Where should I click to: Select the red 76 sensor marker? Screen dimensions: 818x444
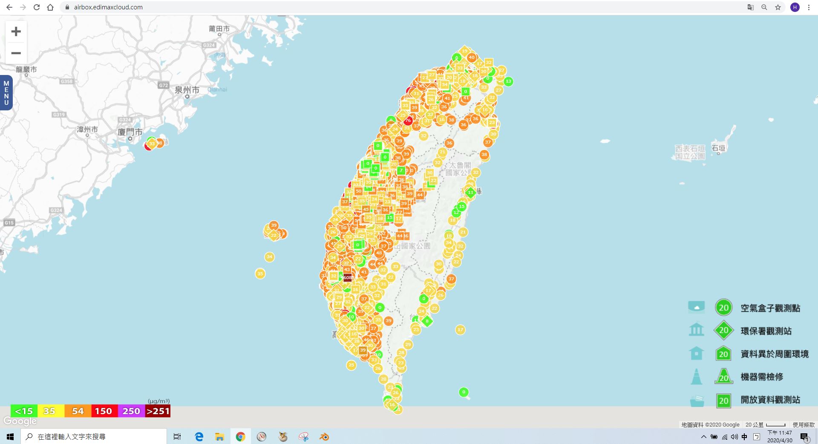[x=408, y=121]
